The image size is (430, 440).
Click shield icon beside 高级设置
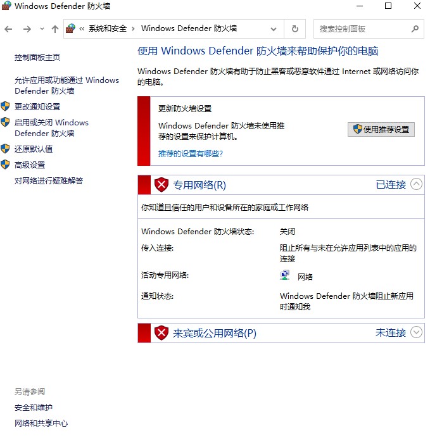click(5, 165)
